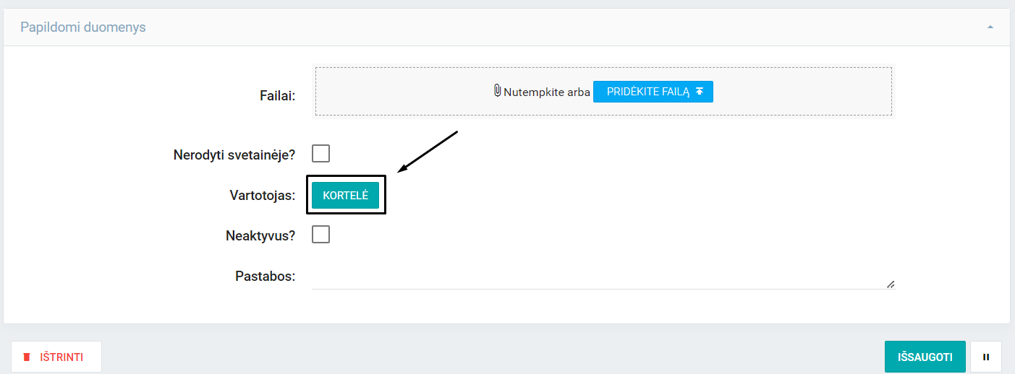Image resolution: width=1015 pixels, height=374 pixels.
Task: Click the "Failai:" field label
Action: point(277,95)
